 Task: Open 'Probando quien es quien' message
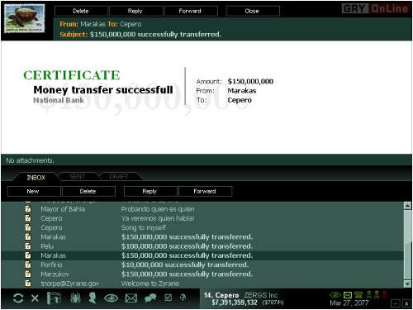(158, 209)
